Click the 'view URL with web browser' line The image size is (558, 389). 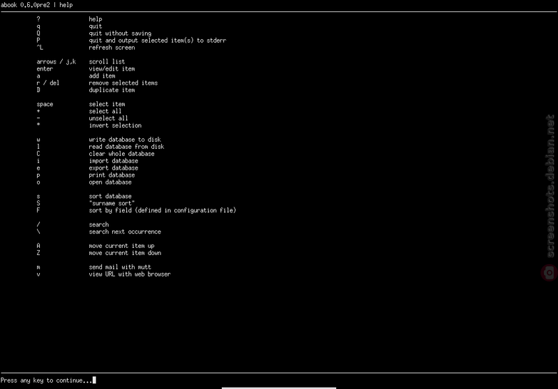(x=130, y=274)
